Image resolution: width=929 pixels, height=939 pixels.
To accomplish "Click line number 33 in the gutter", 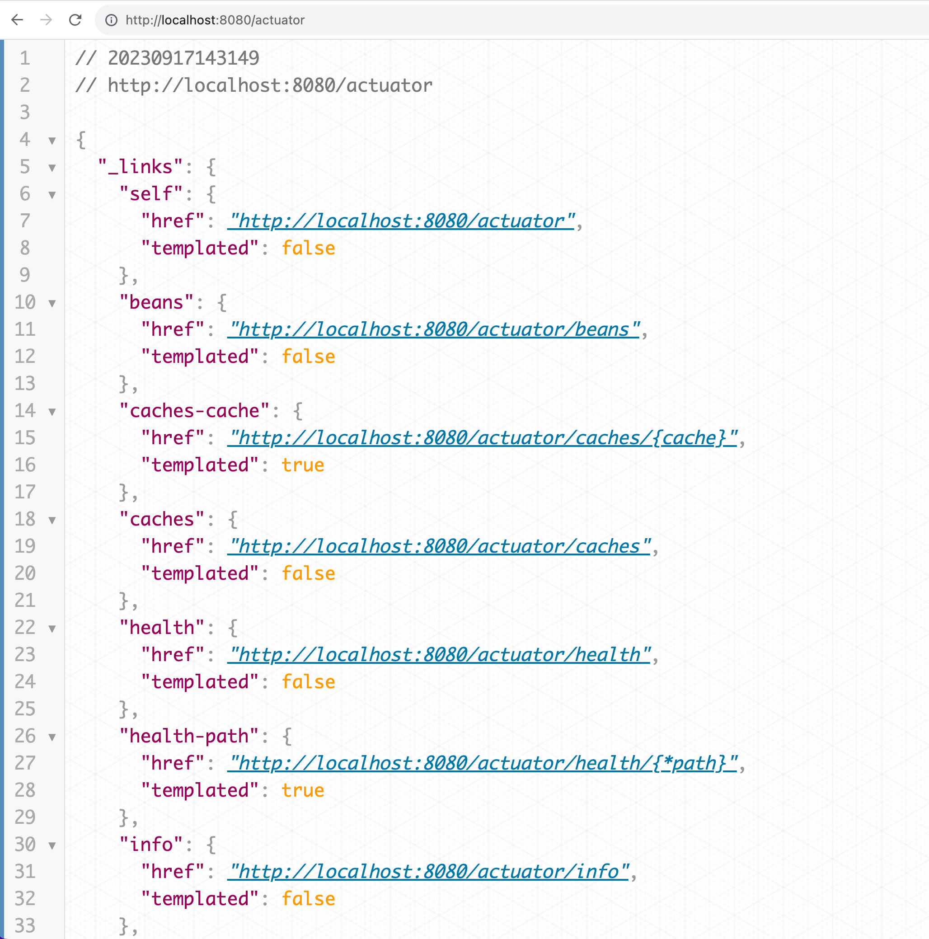I will click(25, 925).
